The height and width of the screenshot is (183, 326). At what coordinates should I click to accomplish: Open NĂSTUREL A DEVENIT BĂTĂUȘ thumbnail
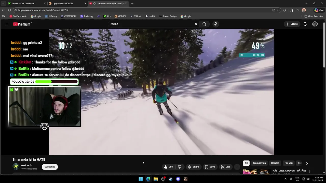[257, 172]
